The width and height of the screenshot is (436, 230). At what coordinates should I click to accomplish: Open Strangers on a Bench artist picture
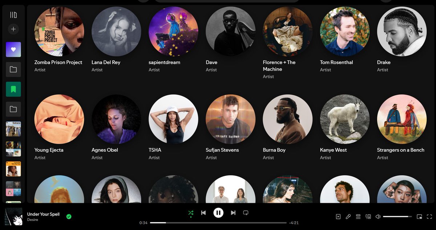click(401, 119)
